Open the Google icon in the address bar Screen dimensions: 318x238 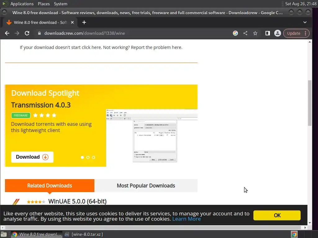click(x=235, y=33)
